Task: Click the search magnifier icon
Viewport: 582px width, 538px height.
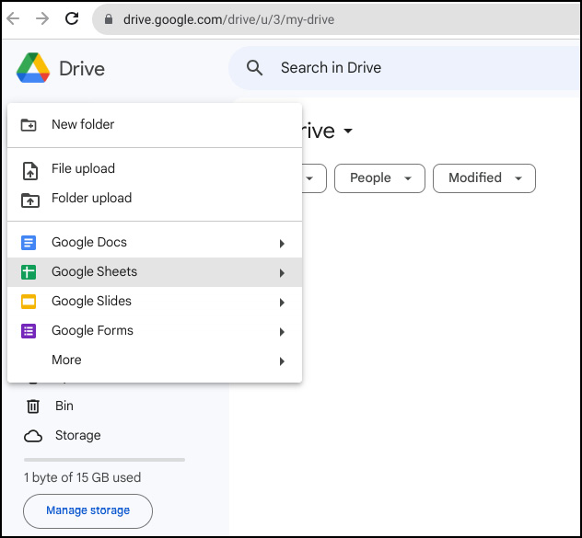Action: 254,68
